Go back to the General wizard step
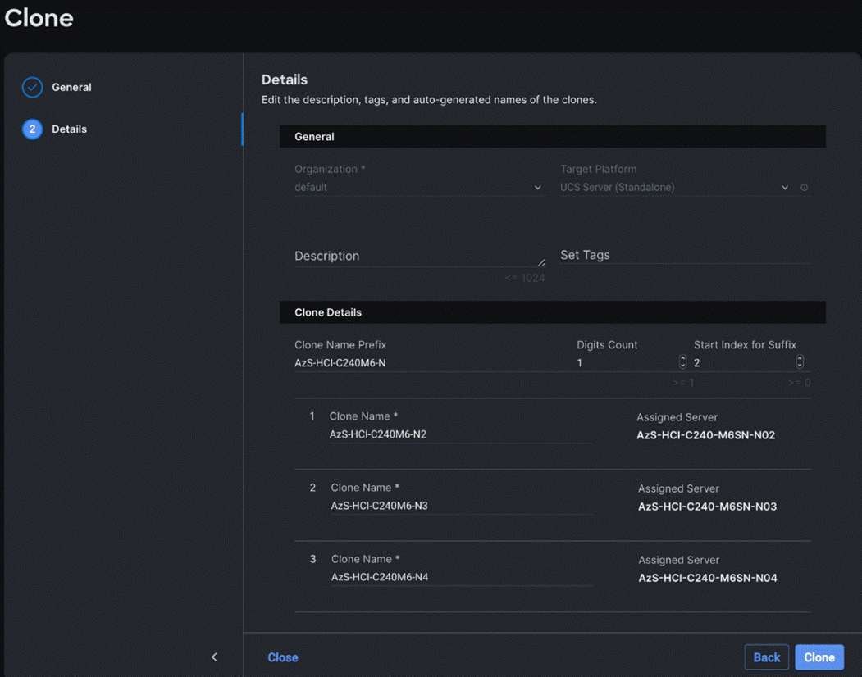 pos(71,86)
